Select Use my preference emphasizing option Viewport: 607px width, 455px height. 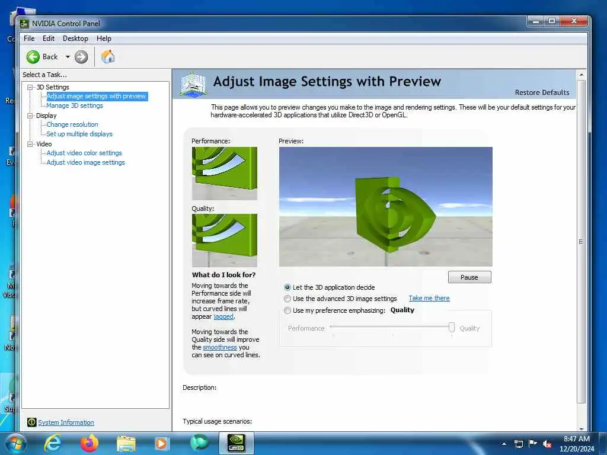pyautogui.click(x=287, y=310)
